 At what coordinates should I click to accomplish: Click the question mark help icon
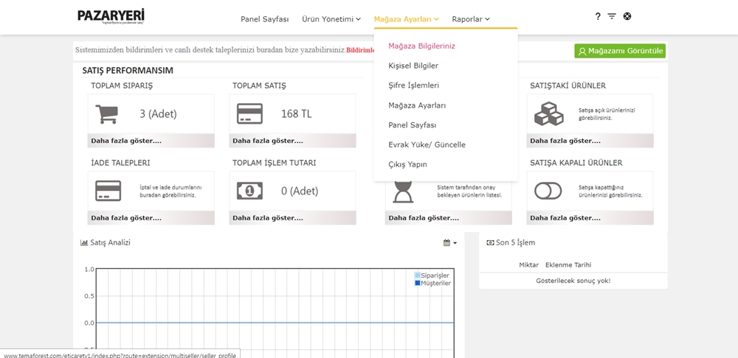(598, 16)
